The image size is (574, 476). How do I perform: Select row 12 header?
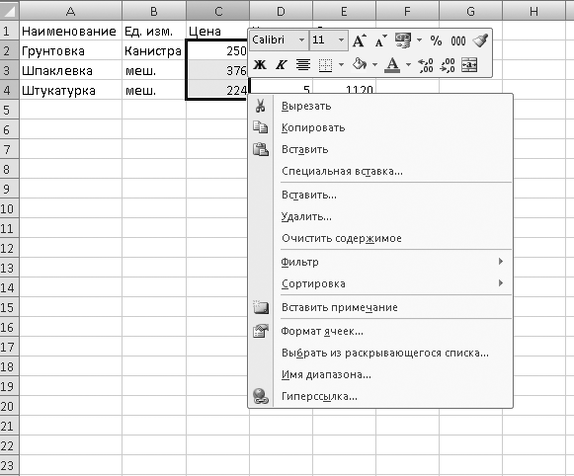point(9,248)
